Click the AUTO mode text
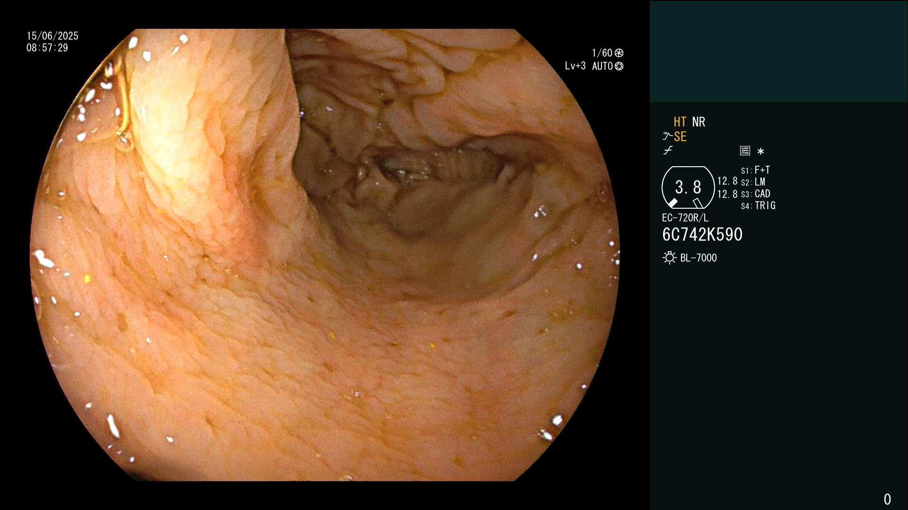908x510 pixels. 602,67
